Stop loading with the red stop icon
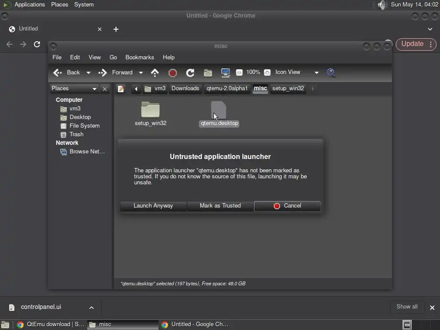This screenshot has height=330, width=440. 173,73
